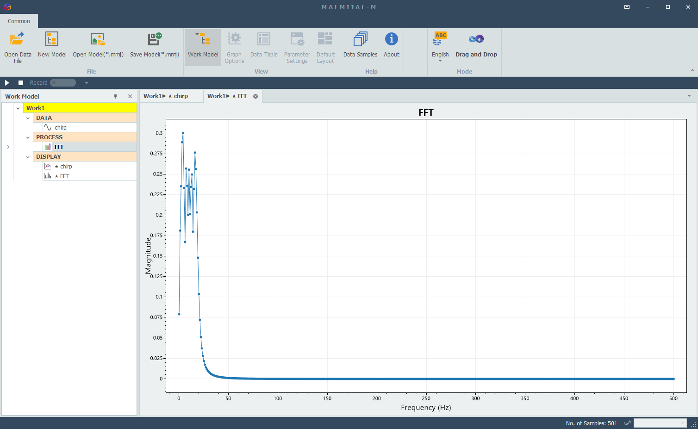
Task: Open the status bar combo box
Action: point(660,423)
